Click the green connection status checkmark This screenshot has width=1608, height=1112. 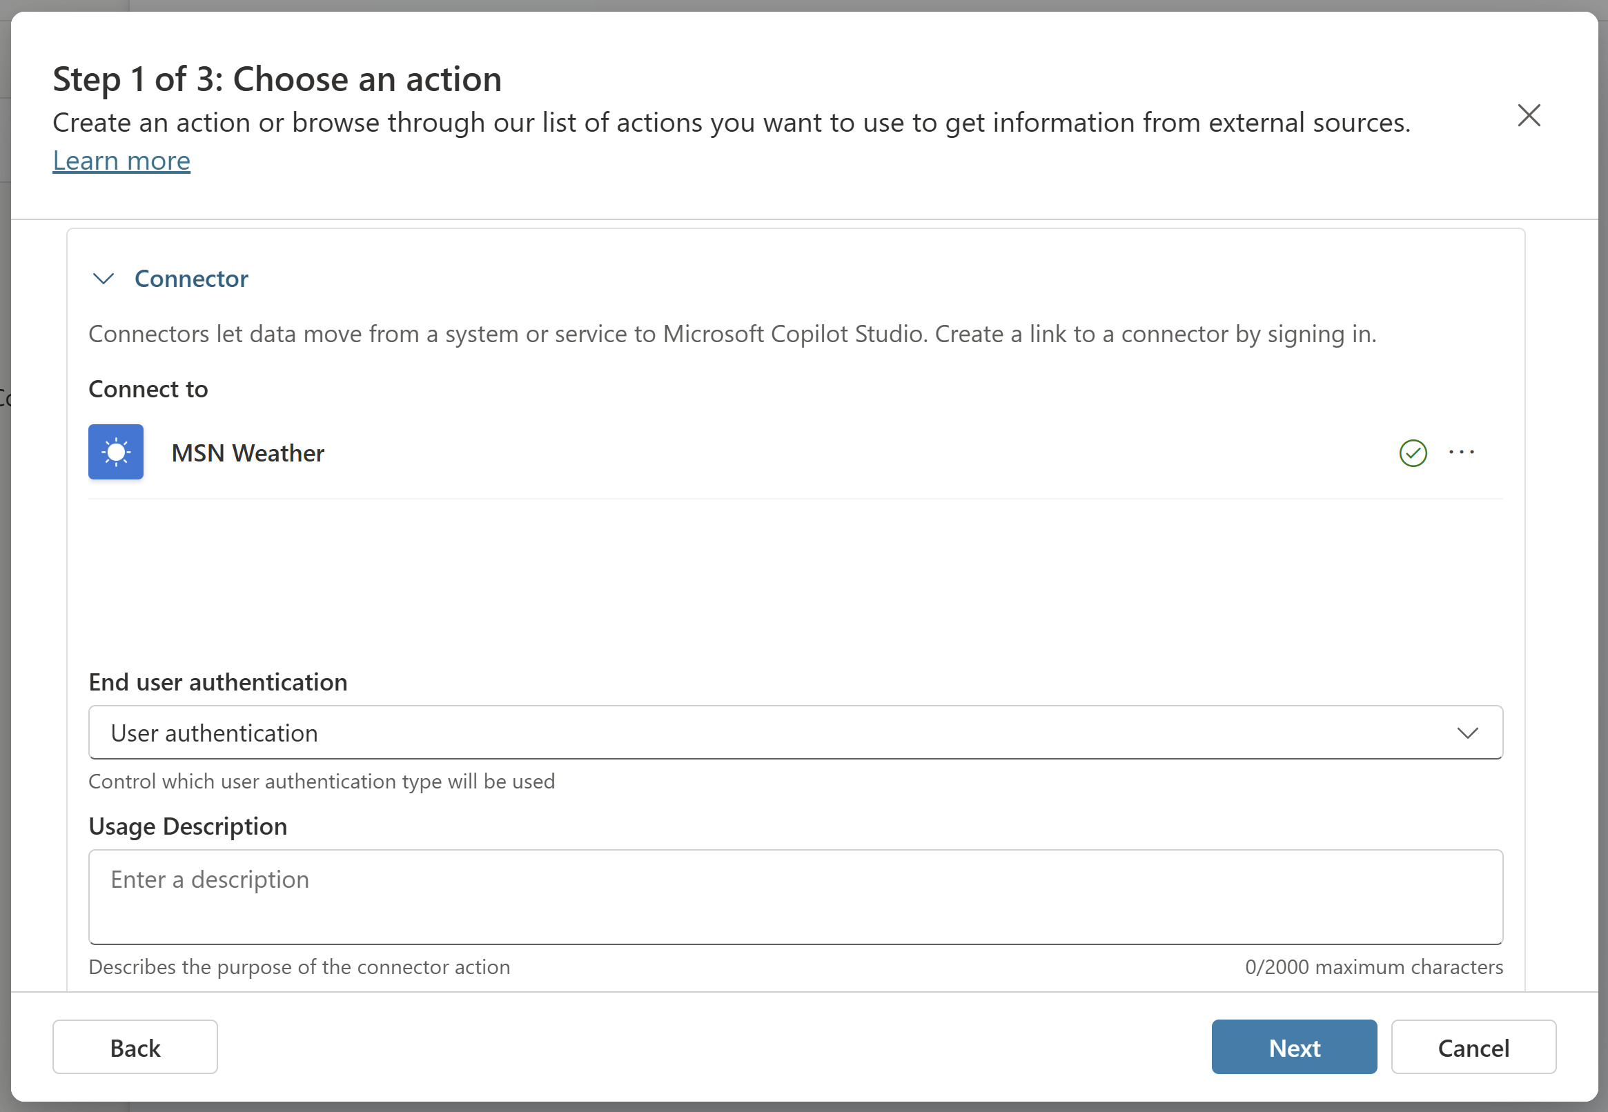1413,453
